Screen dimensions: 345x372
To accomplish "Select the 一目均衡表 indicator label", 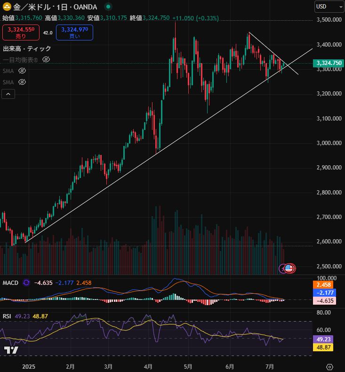I will coord(20,60).
